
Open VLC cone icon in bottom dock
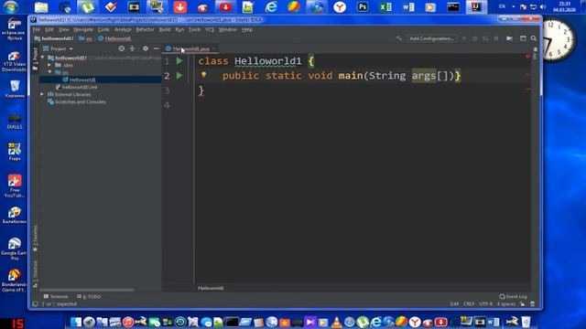(337, 322)
